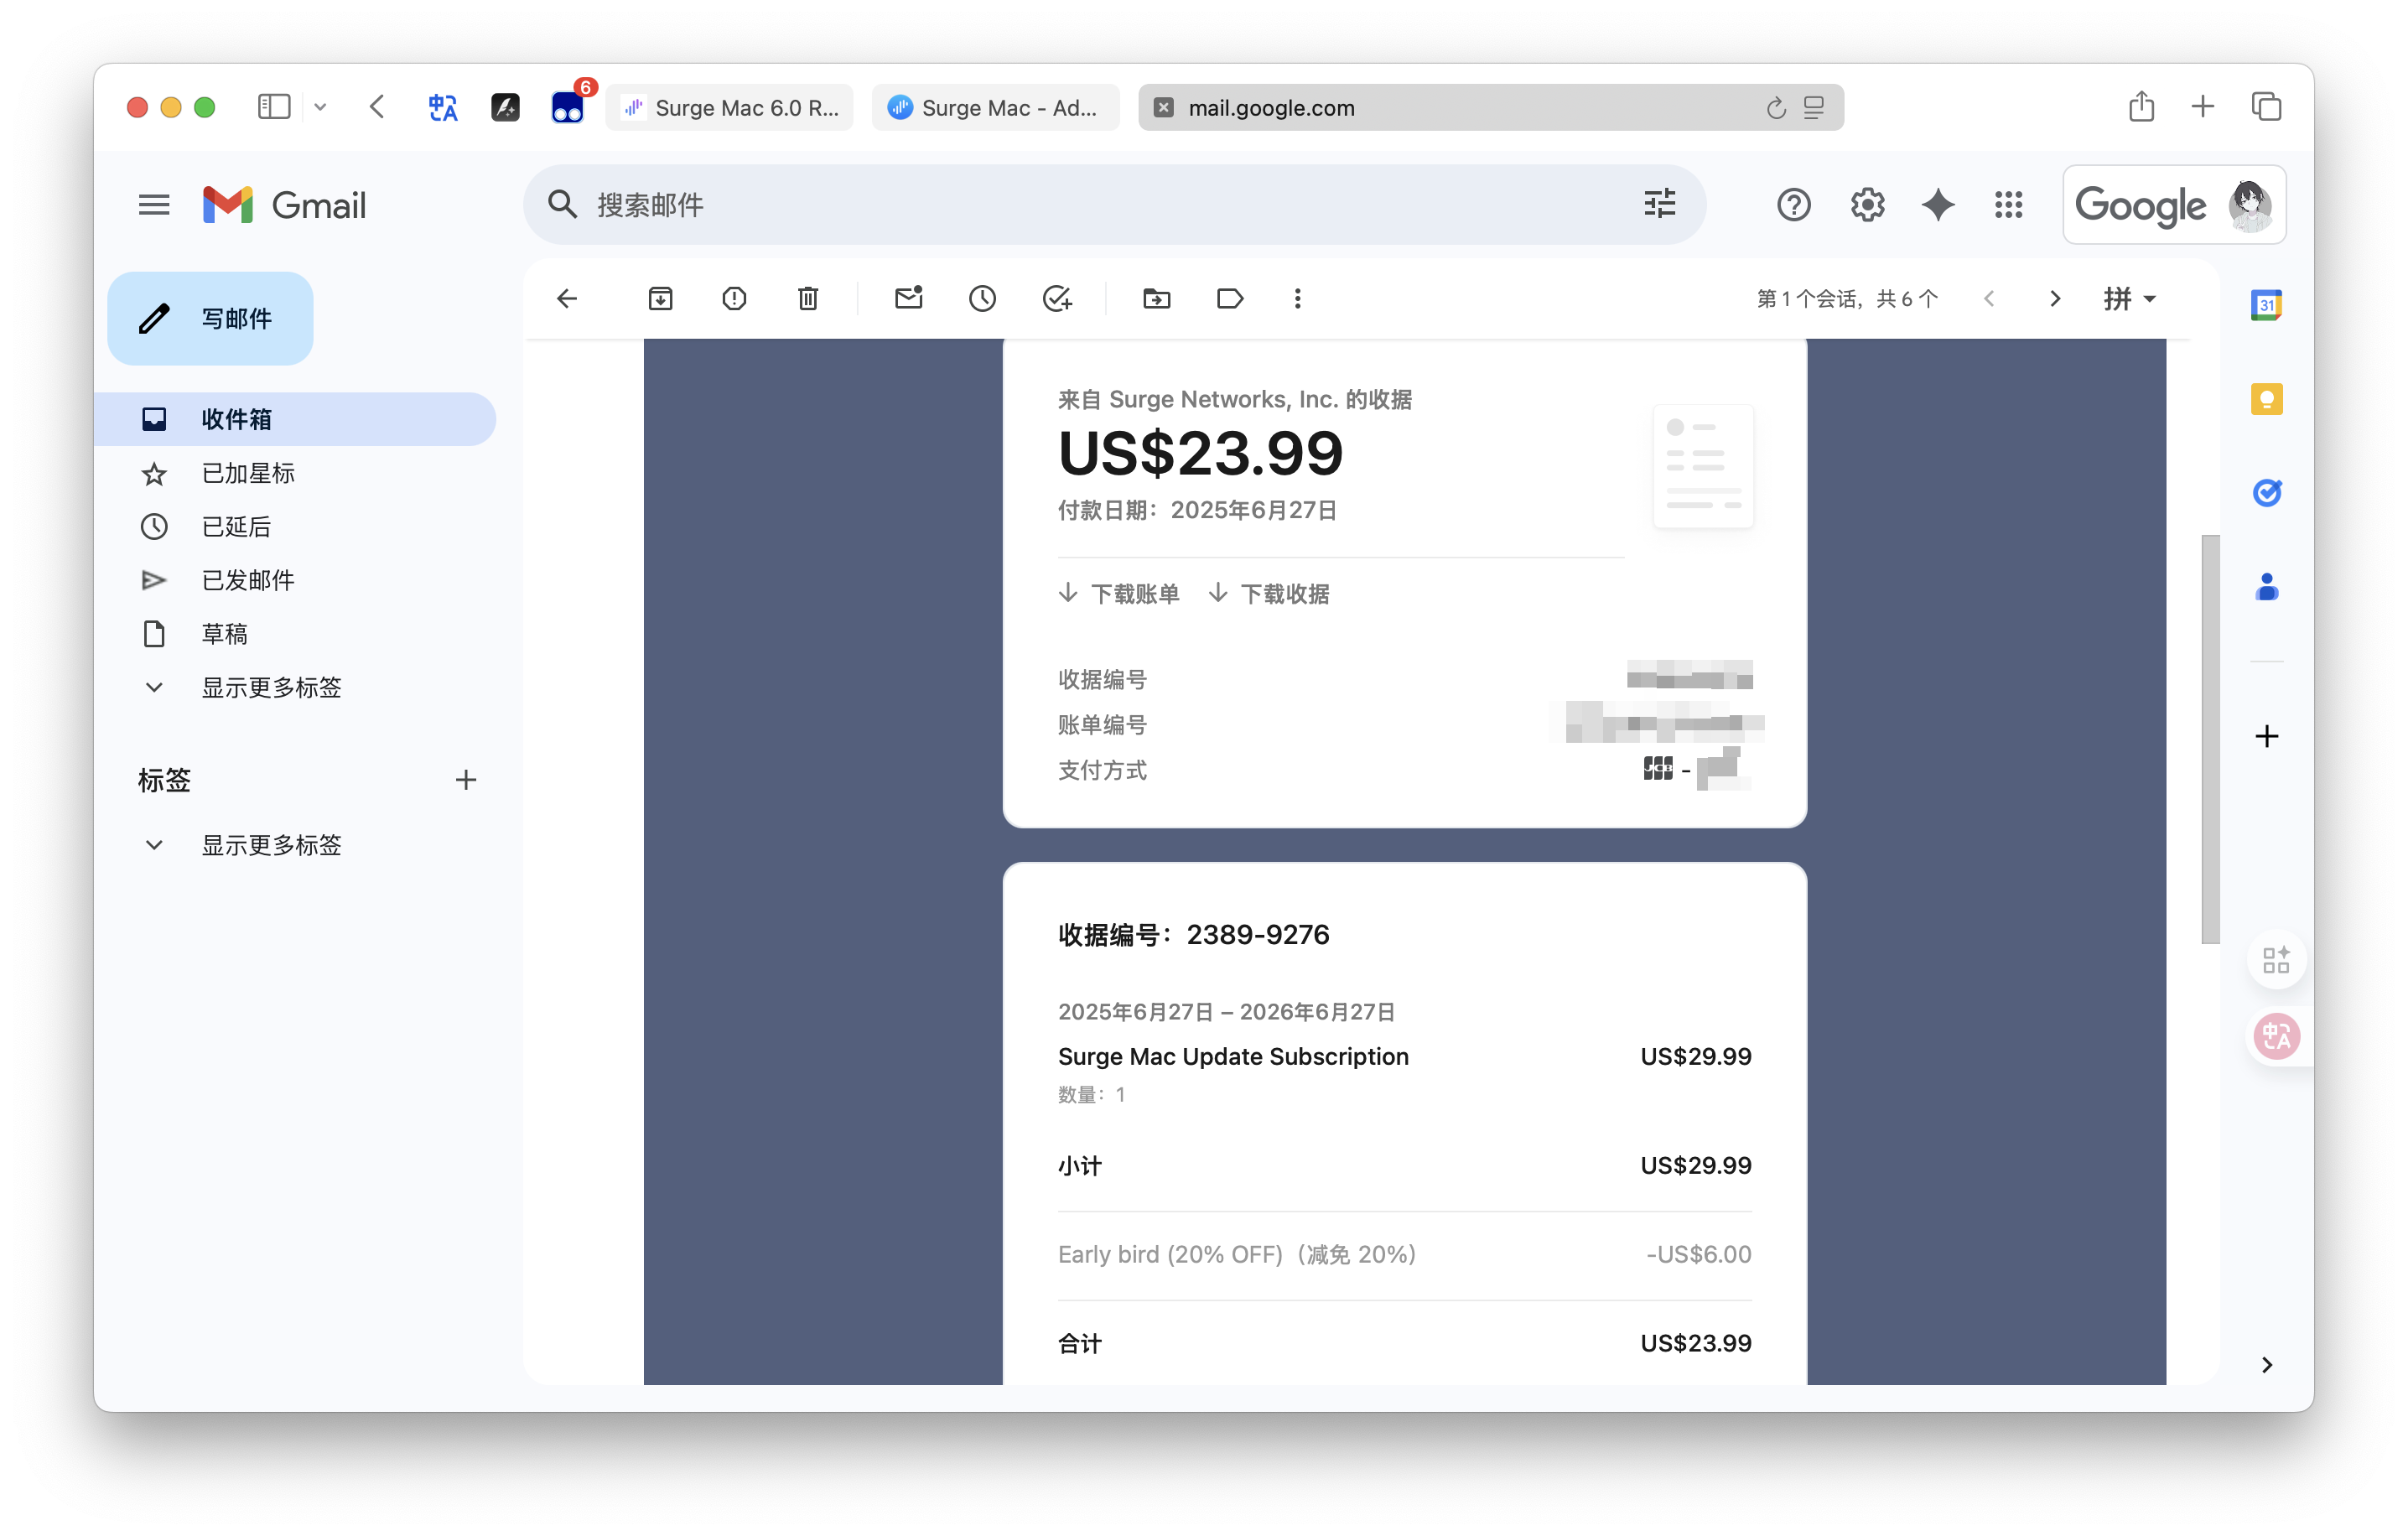Image resolution: width=2408 pixels, height=1536 pixels.
Task: Mark the email as unread
Action: tap(908, 298)
